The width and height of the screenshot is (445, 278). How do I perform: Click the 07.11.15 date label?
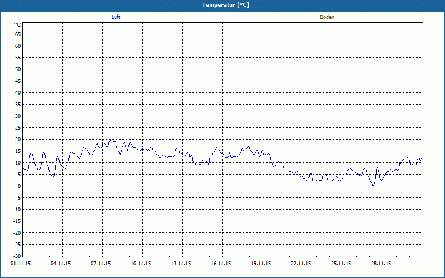coord(101,264)
